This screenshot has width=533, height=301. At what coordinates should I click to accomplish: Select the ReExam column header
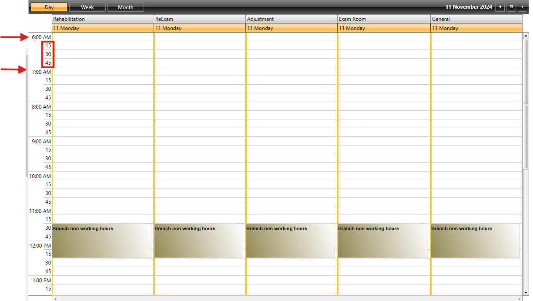(200, 19)
